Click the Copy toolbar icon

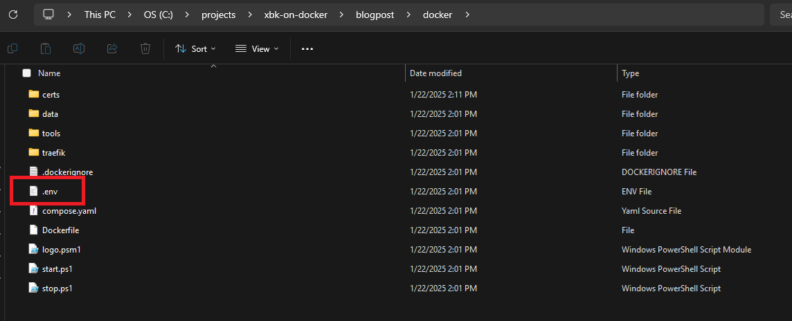coord(12,48)
